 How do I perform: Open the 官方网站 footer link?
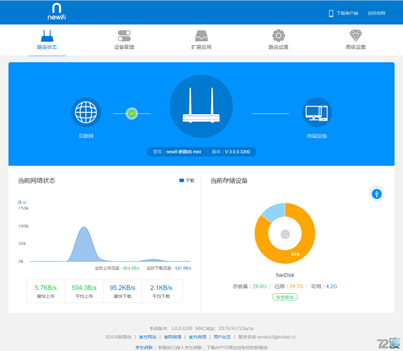tap(148, 337)
